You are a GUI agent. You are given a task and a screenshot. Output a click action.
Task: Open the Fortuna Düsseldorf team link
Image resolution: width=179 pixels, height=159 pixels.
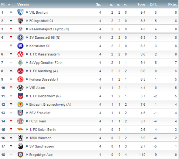pos(44,79)
